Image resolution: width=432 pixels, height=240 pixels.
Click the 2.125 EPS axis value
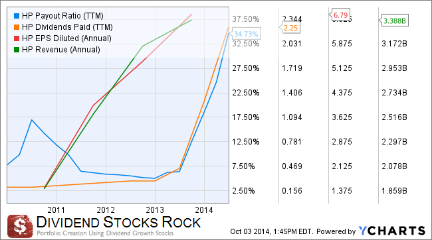click(342, 166)
